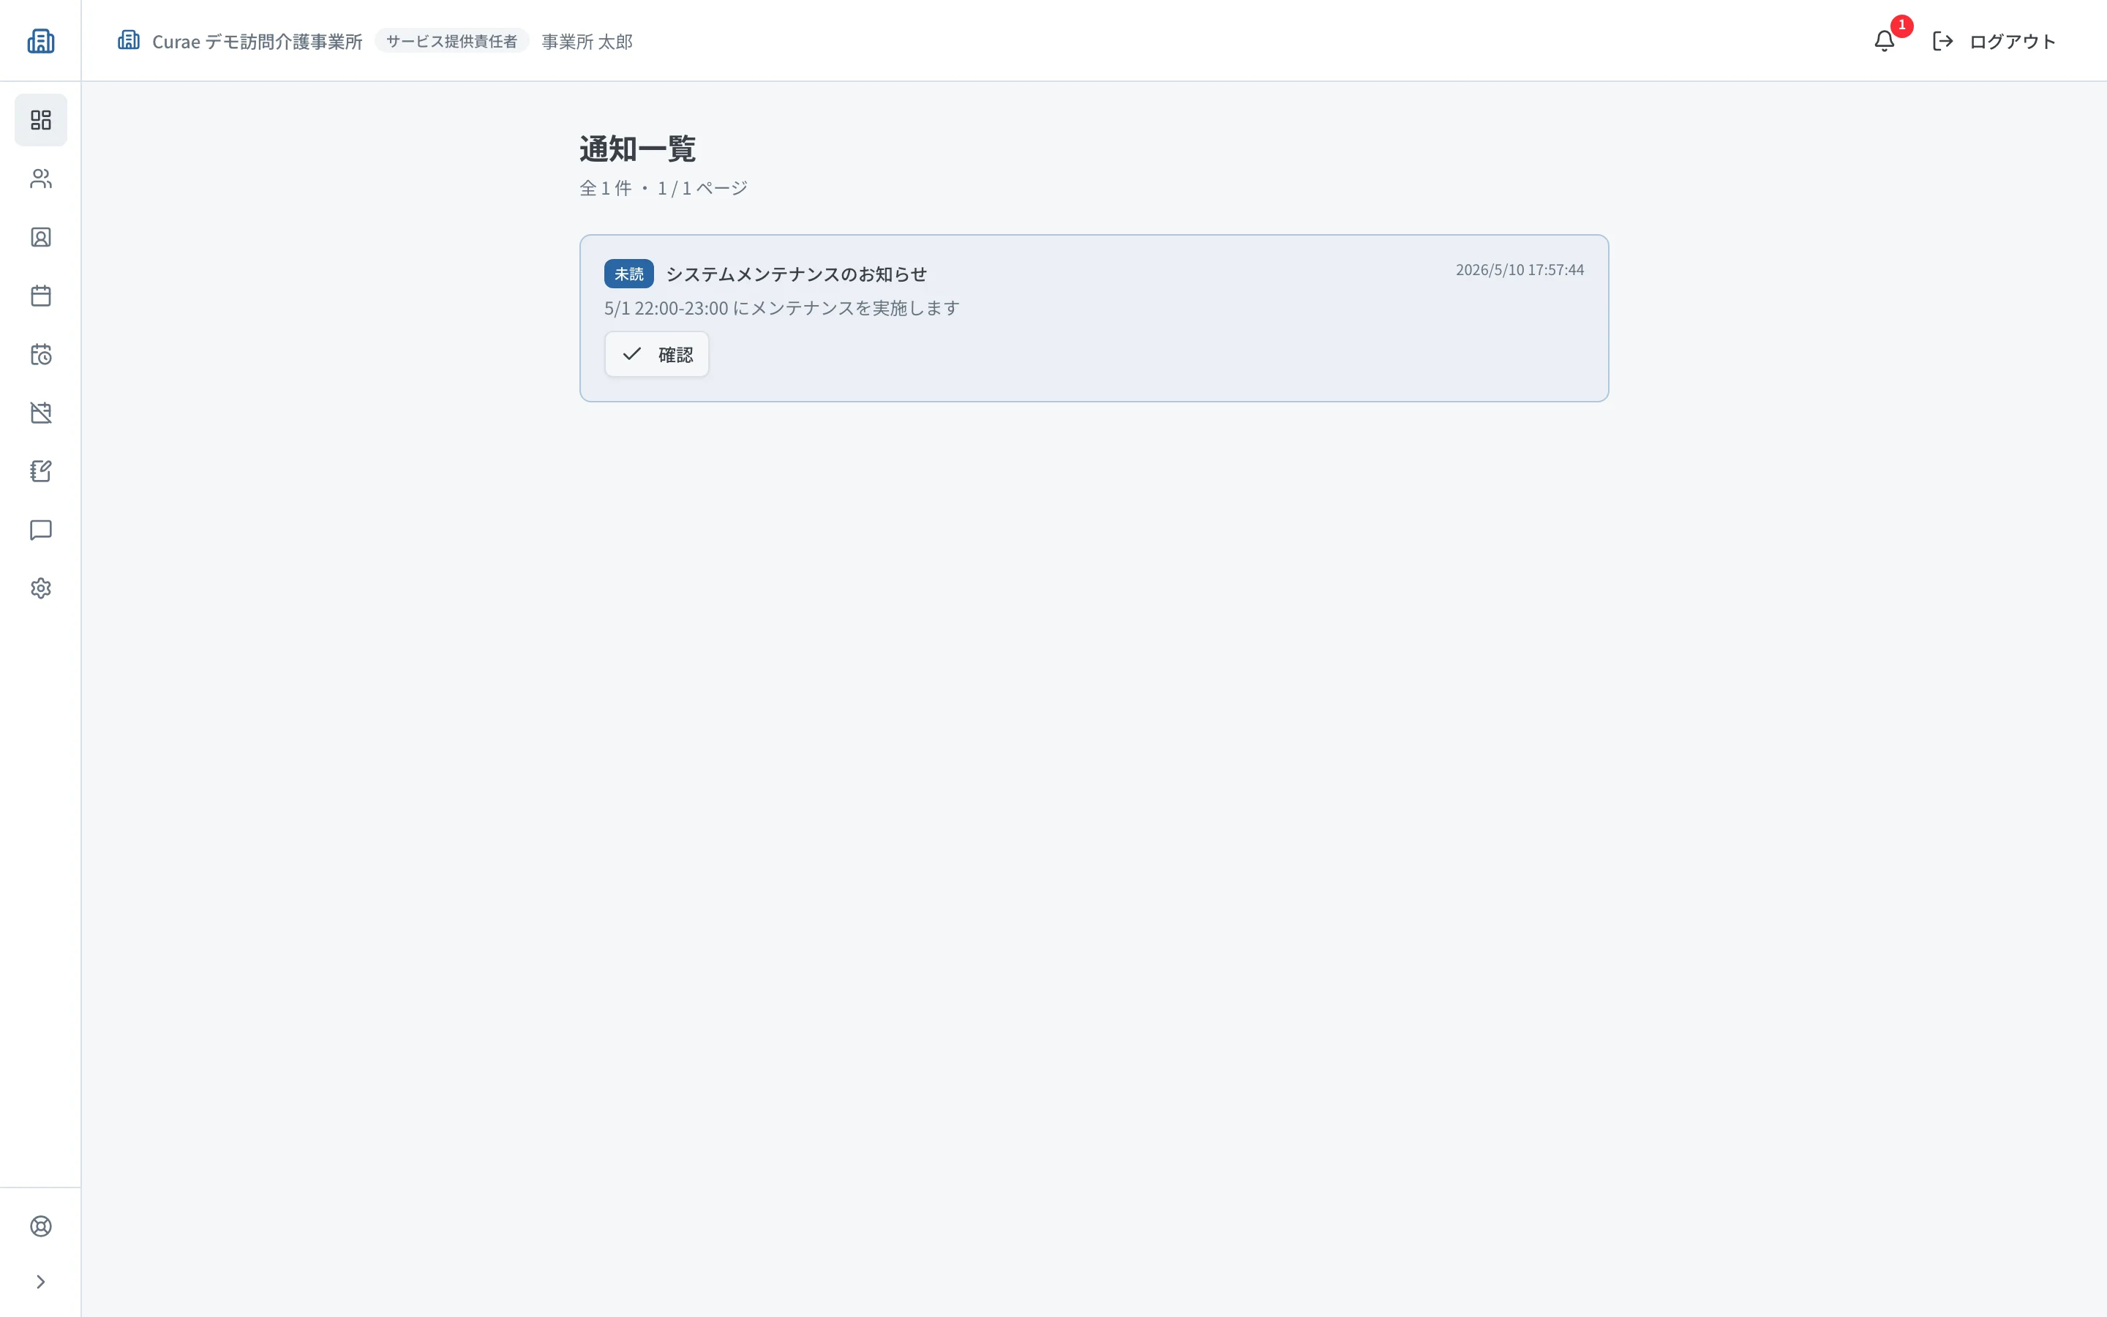2107x1317 pixels.
Task: Expand the sidebar with the chevron arrow
Action: (x=41, y=1281)
